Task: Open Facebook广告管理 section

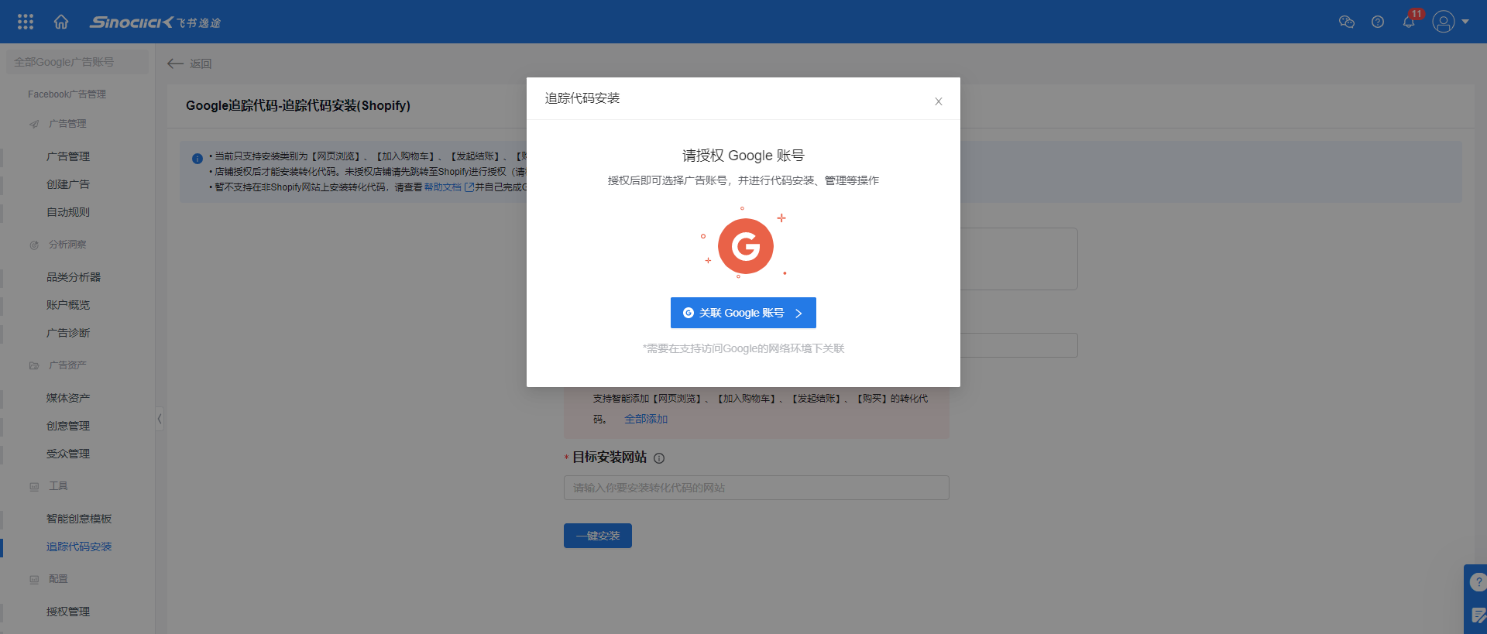Action: click(67, 94)
